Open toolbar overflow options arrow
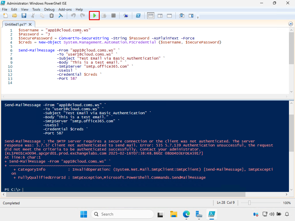 pos(198,18)
